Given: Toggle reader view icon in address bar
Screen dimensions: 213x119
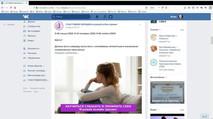Looking at the screenshot, I should click(146, 8).
